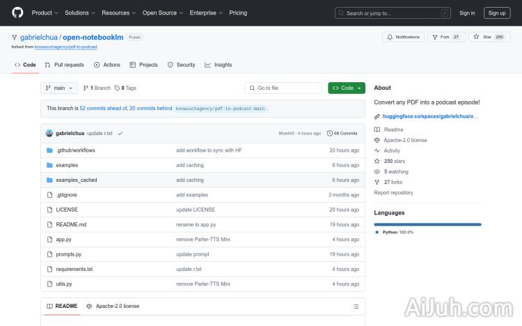The height and width of the screenshot is (326, 522).
Task: Click the GitHub logo icon
Action: [x=17, y=13]
